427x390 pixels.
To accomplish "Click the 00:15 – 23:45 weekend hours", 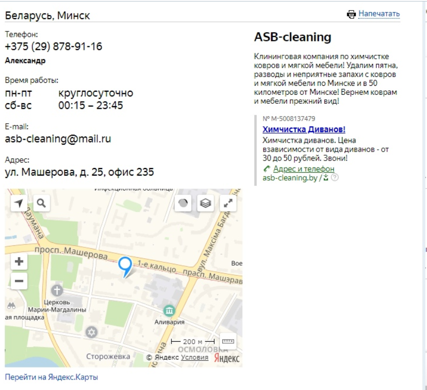I will click(91, 105).
